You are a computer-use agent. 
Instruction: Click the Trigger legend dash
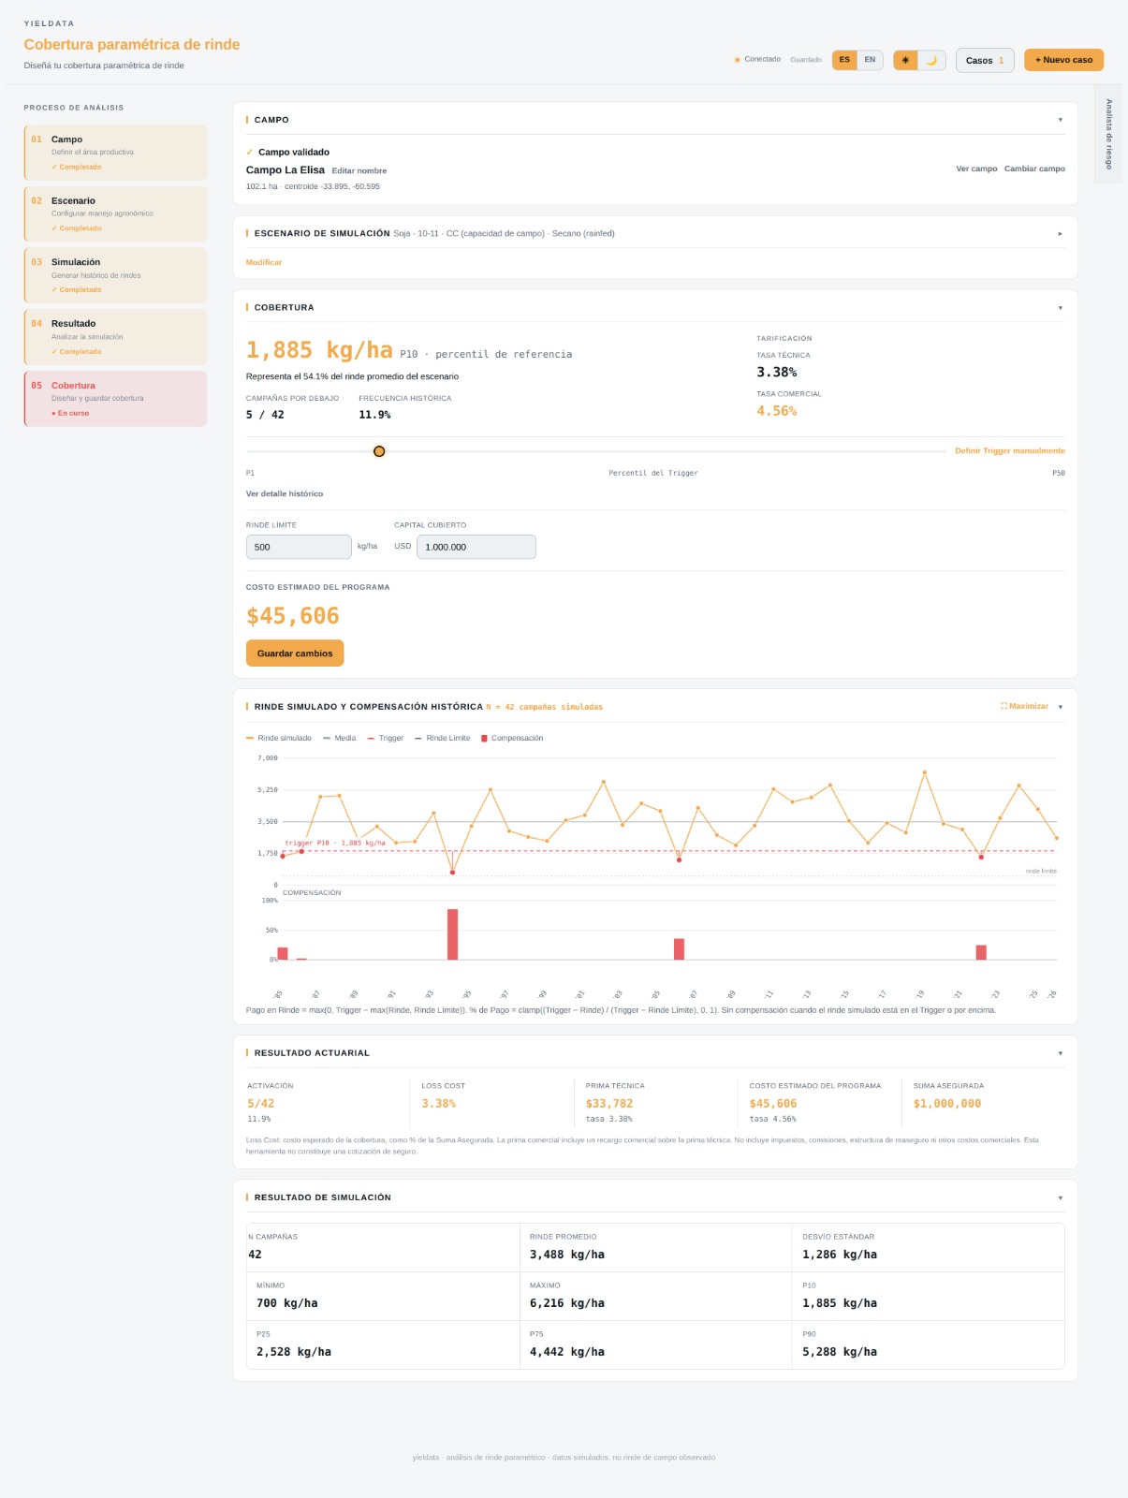pyautogui.click(x=371, y=738)
